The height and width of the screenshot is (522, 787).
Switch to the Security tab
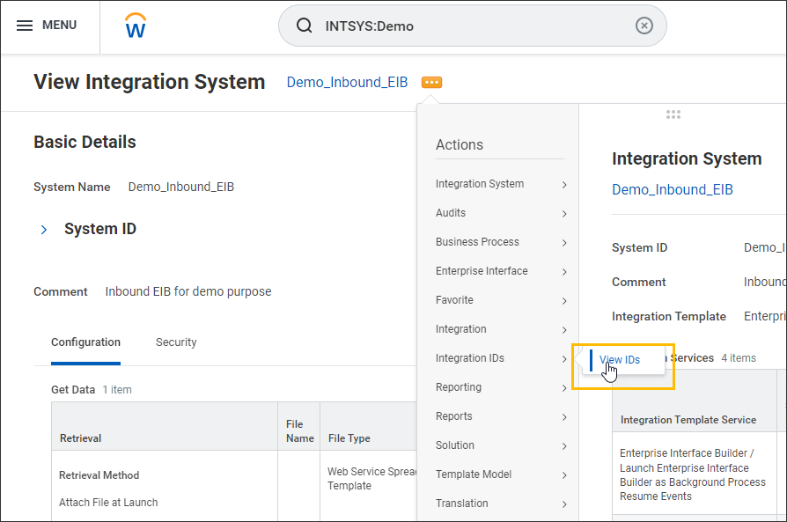[176, 342]
